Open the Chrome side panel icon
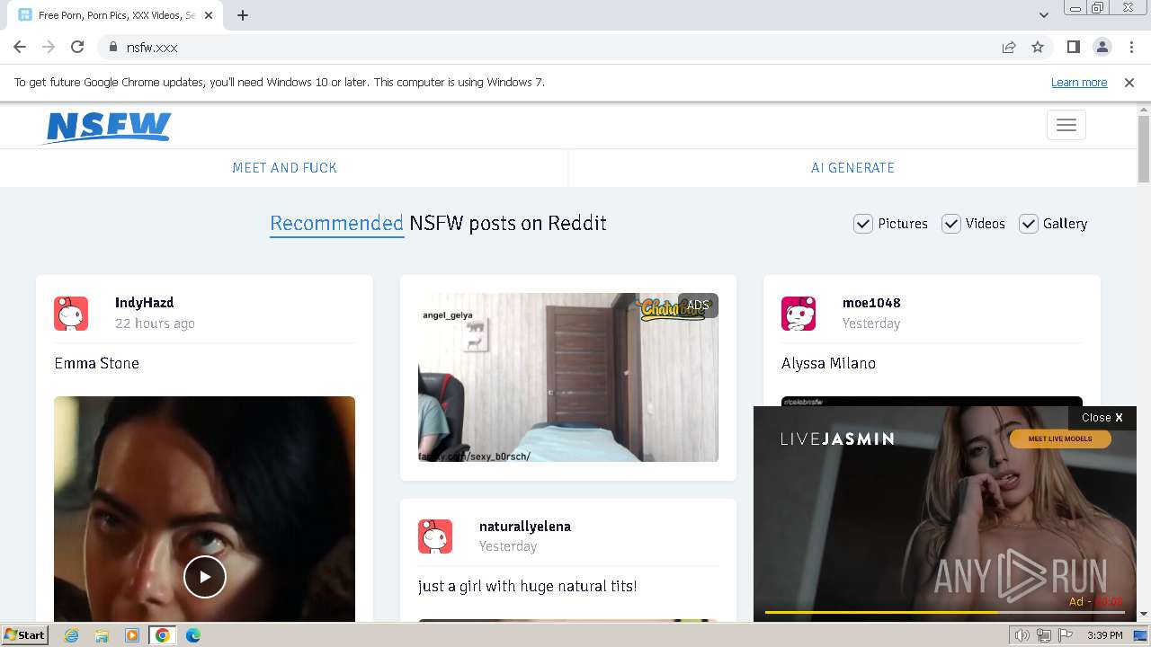 [1073, 47]
